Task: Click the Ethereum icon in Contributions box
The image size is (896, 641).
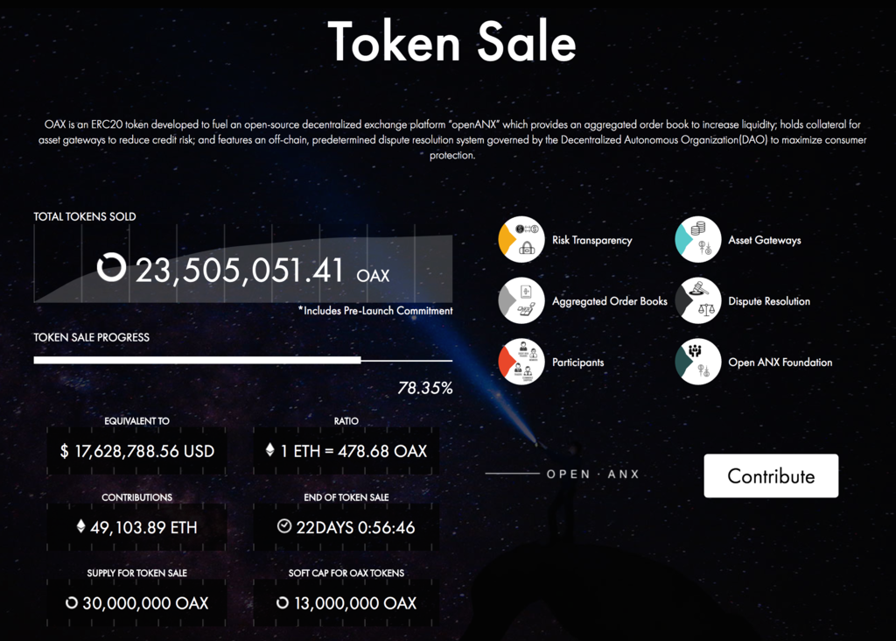Action: tap(81, 527)
